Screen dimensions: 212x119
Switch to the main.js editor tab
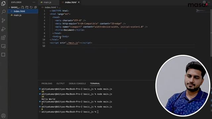[x=47, y=2]
